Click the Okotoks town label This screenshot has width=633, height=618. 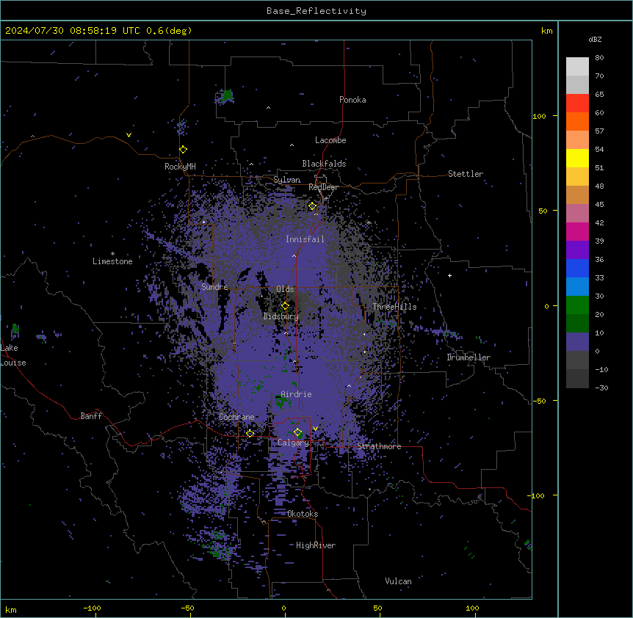coord(303,514)
